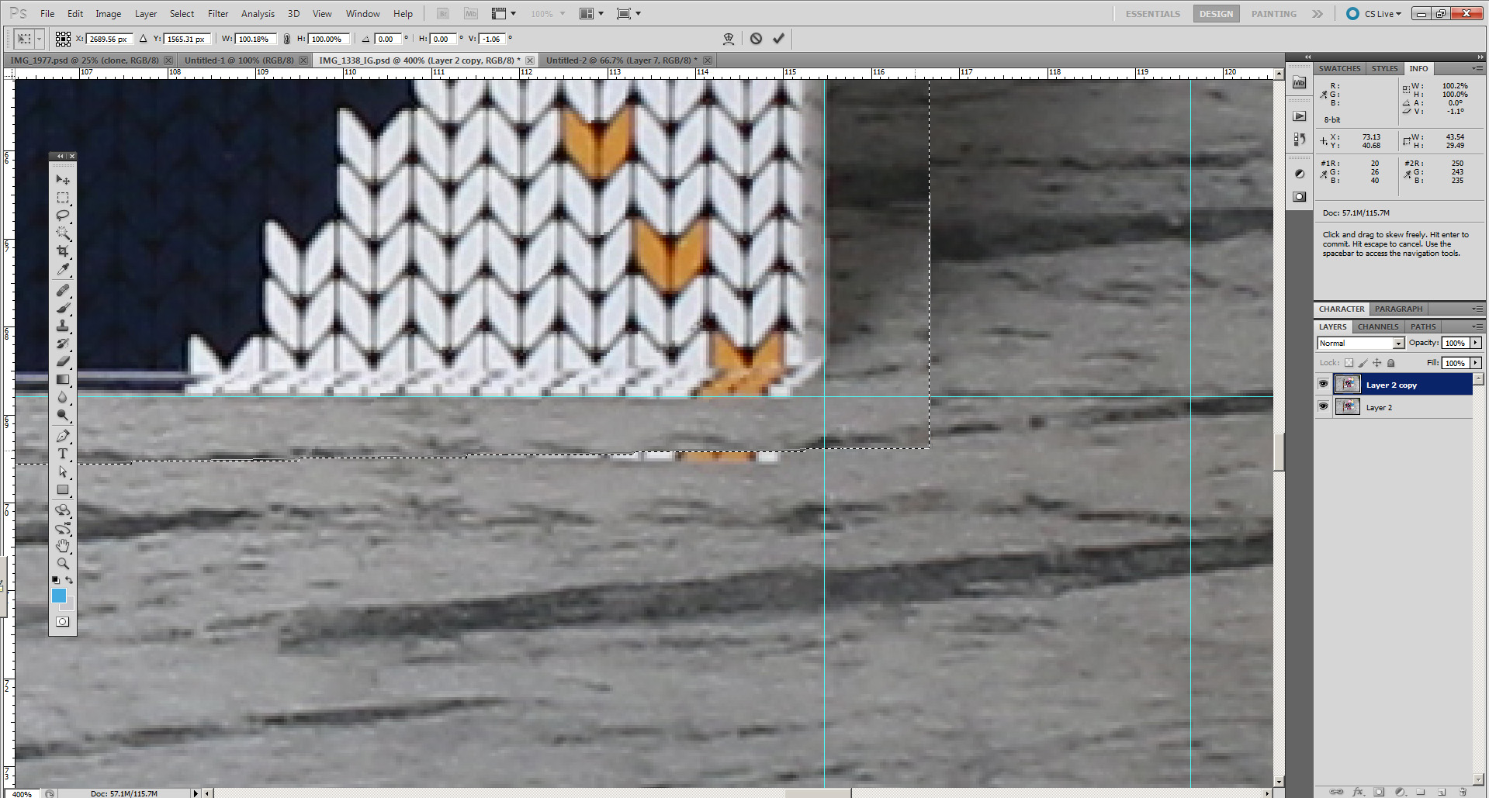The image size is (1489, 798).
Task: Open the Filter menu
Action: [218, 14]
